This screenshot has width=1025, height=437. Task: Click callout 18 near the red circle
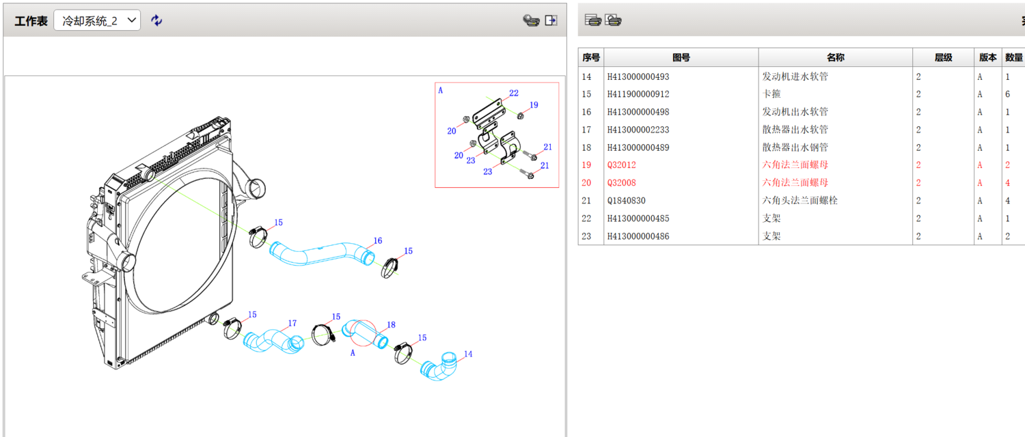point(391,325)
